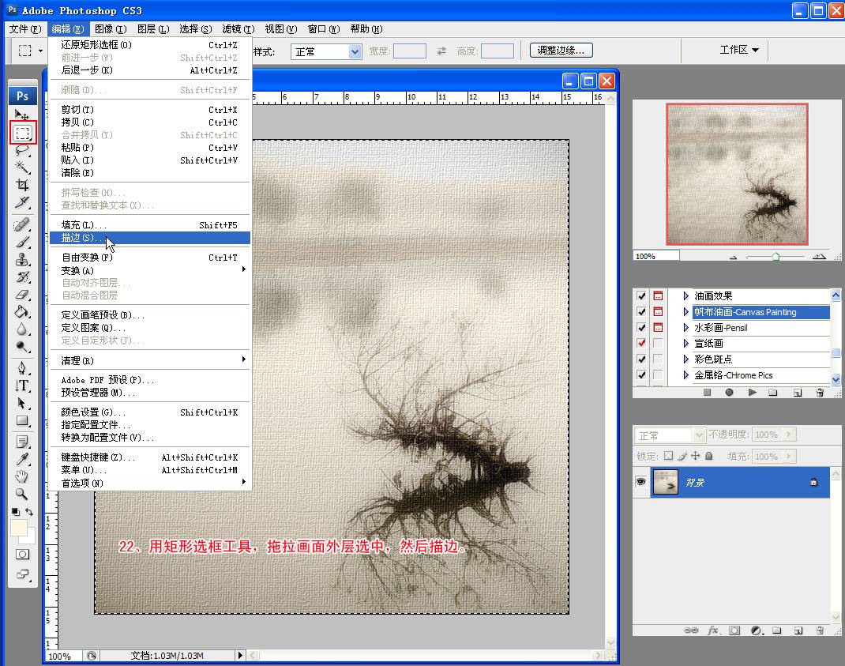Image resolution: width=845 pixels, height=666 pixels.
Task: Select the Rectangular Marquee tool
Action: tap(23, 133)
